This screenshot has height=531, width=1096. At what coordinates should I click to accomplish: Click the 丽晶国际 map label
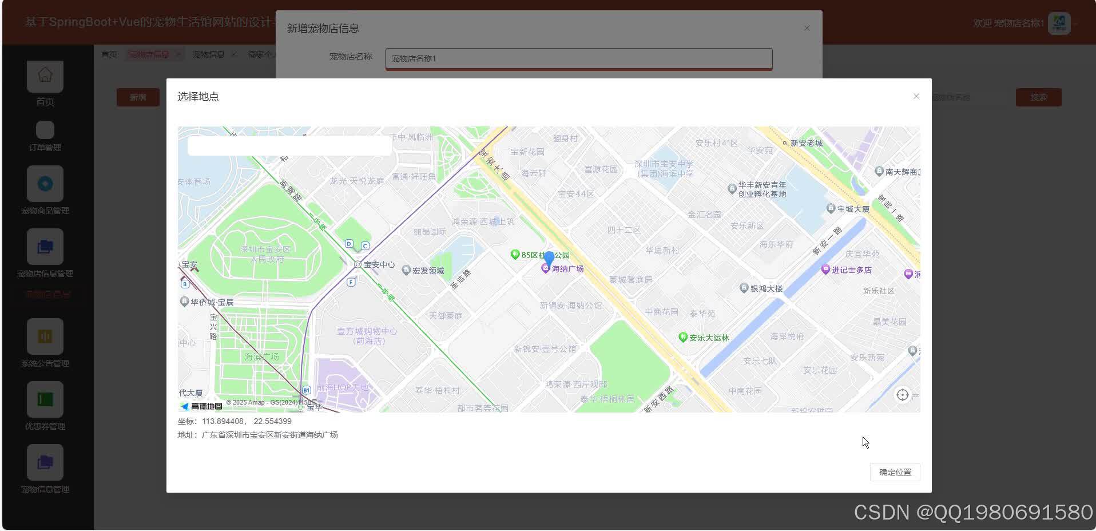click(430, 231)
